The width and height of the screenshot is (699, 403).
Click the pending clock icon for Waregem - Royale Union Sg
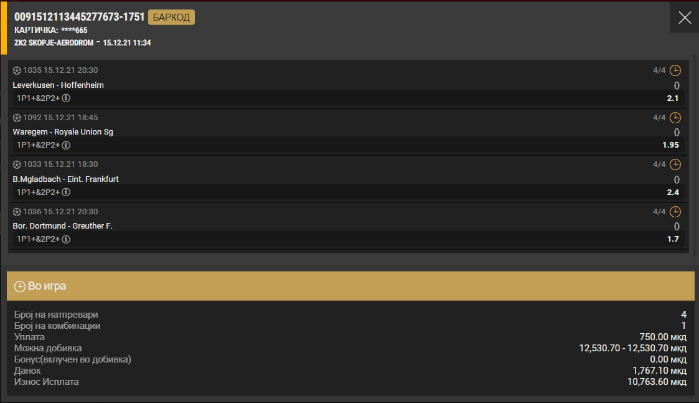(x=675, y=118)
